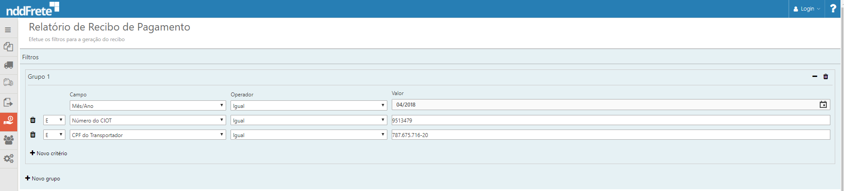Add a new group with Novo grupo
This screenshot has width=848, height=191.
43,178
